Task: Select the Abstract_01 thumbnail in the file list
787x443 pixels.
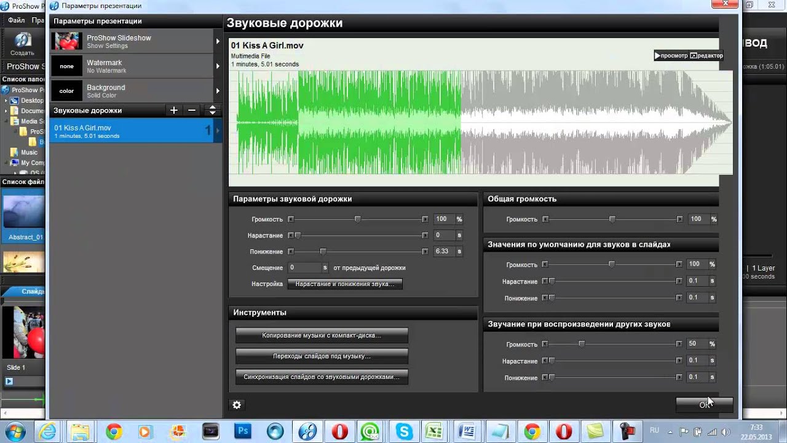Action: (x=23, y=215)
